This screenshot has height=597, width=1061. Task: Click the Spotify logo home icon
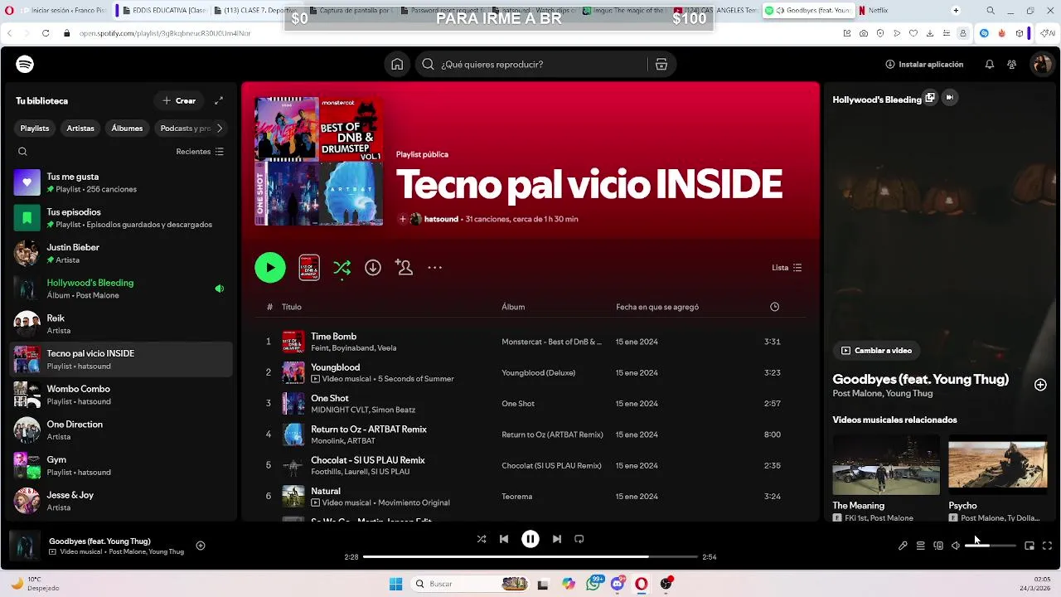point(25,65)
